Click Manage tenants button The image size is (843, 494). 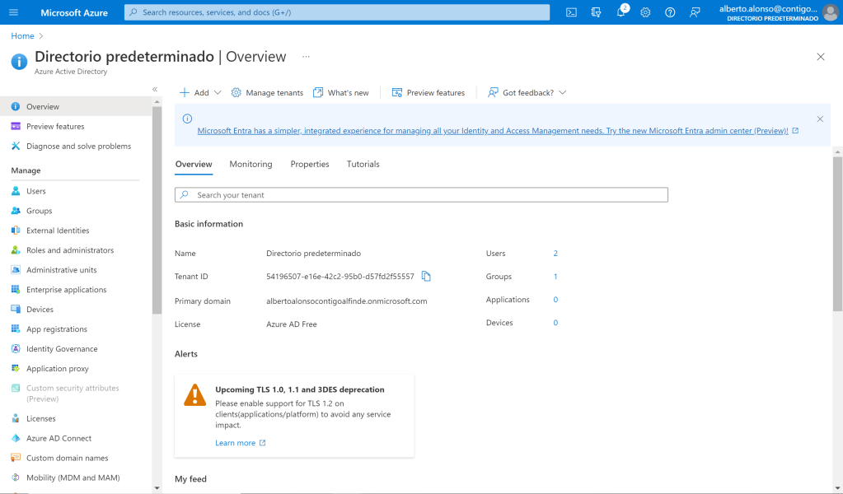pyautogui.click(x=267, y=93)
